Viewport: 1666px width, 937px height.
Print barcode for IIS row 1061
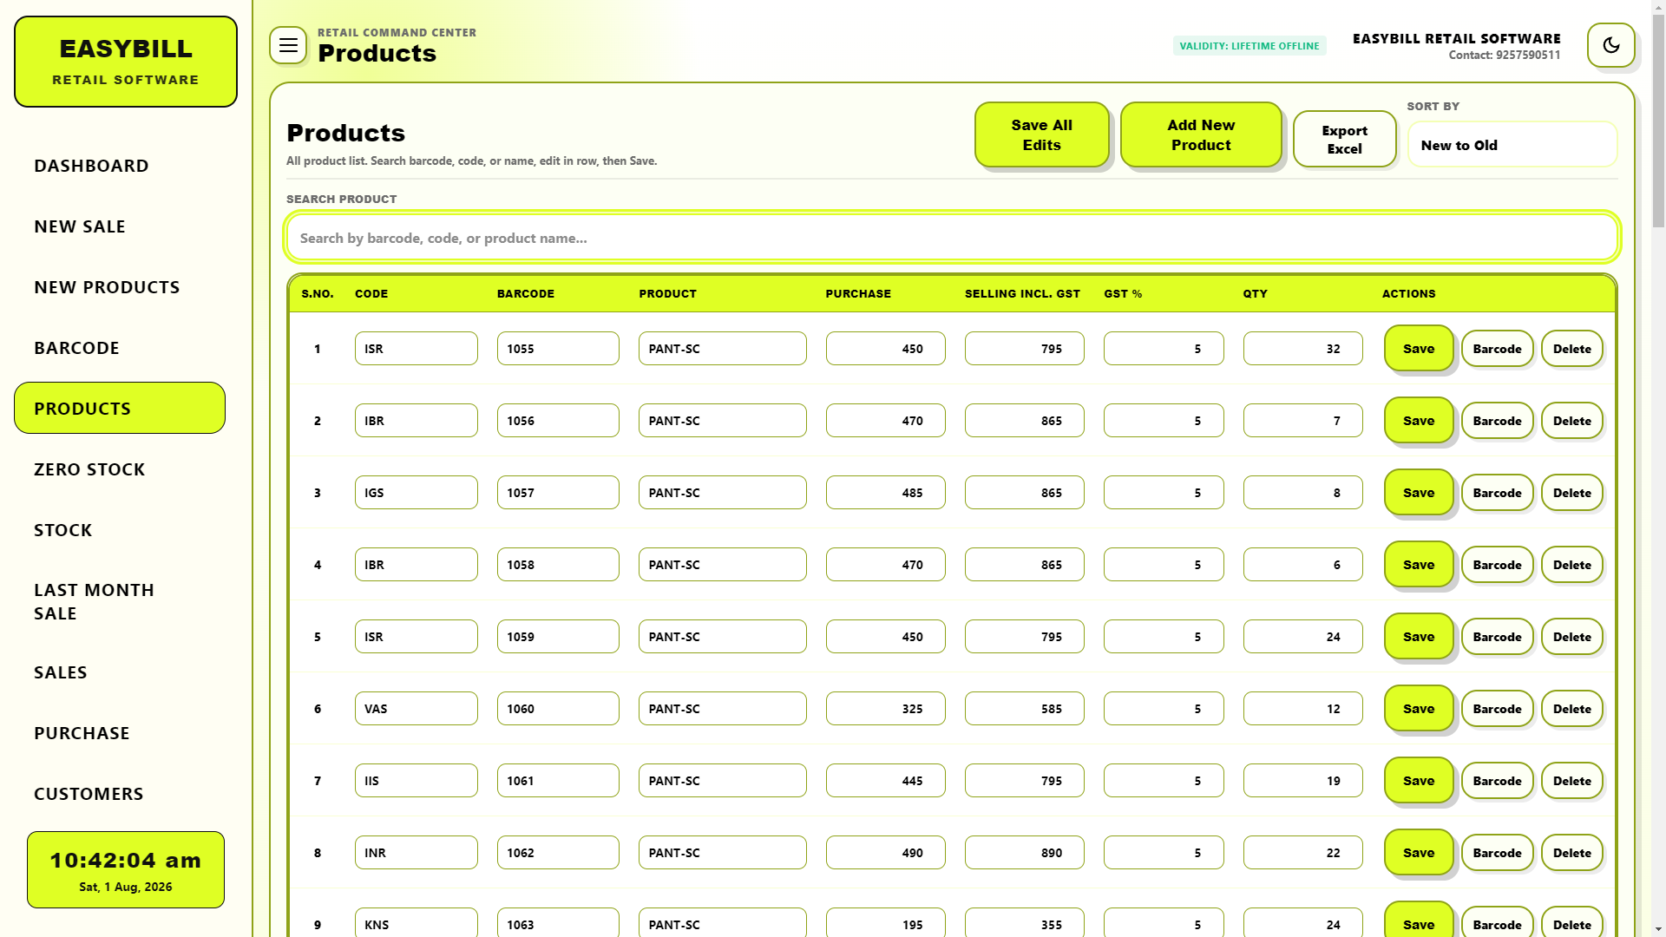1497,781
